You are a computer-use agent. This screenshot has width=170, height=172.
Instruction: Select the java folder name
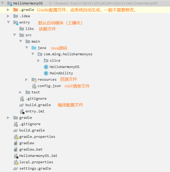pos(42,48)
